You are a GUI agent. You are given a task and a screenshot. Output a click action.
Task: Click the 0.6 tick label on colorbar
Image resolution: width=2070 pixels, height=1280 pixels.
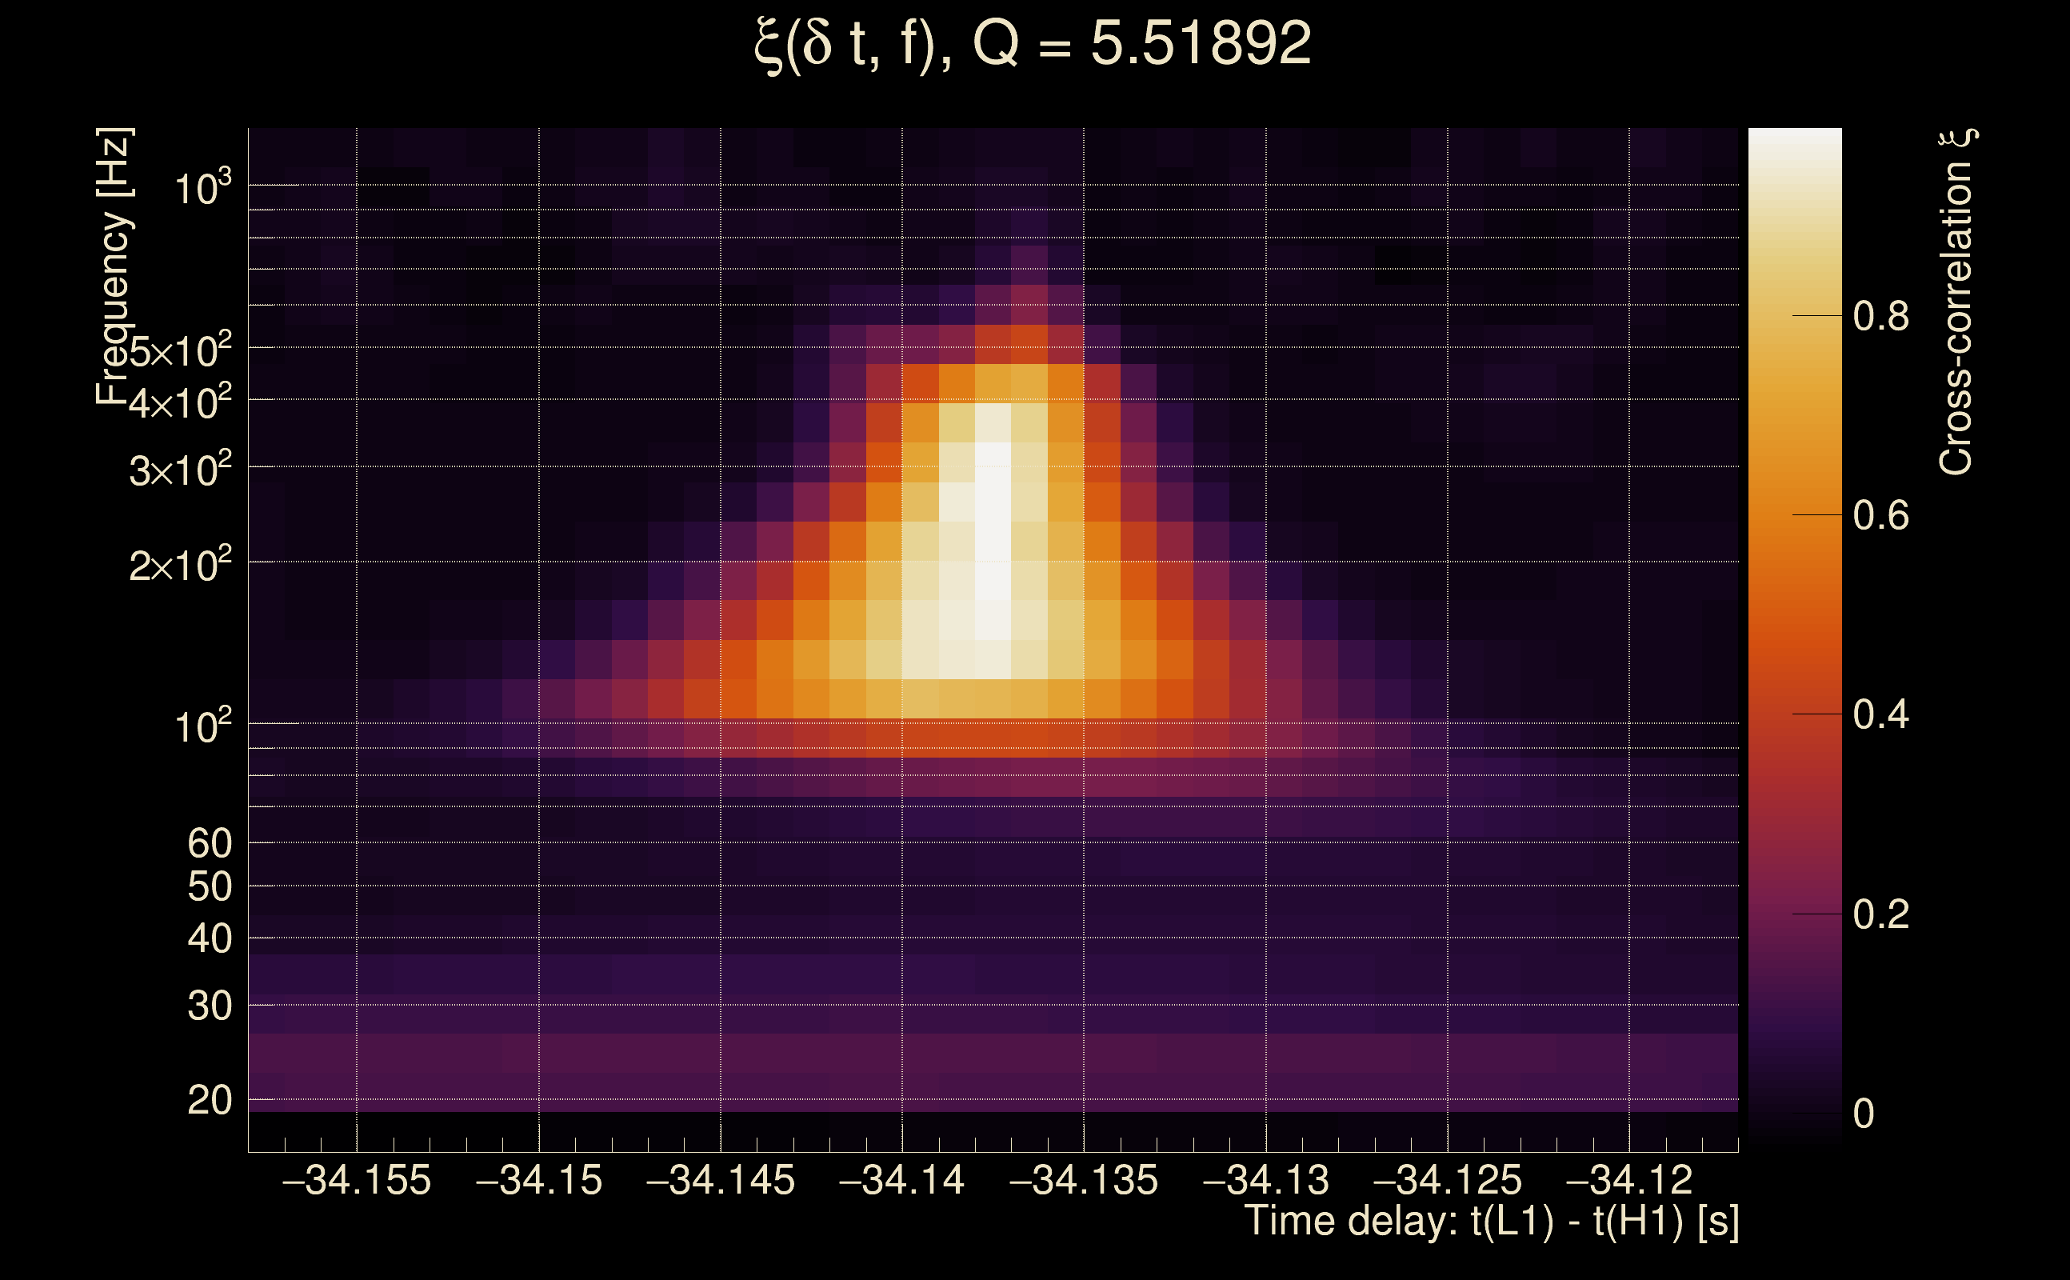(x=1880, y=515)
